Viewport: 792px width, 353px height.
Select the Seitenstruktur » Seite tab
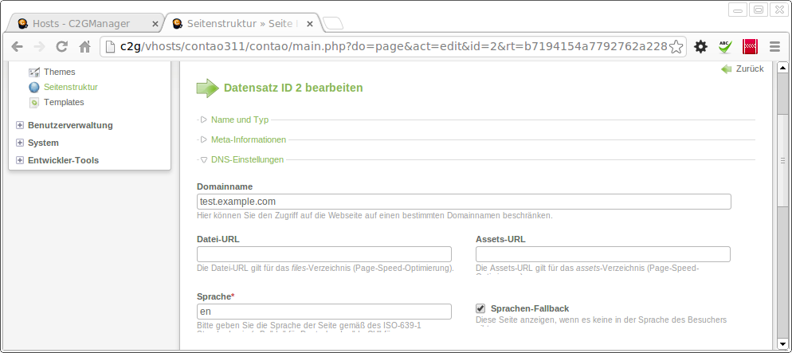point(243,23)
